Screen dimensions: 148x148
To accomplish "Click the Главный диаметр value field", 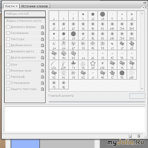I will (137, 96).
